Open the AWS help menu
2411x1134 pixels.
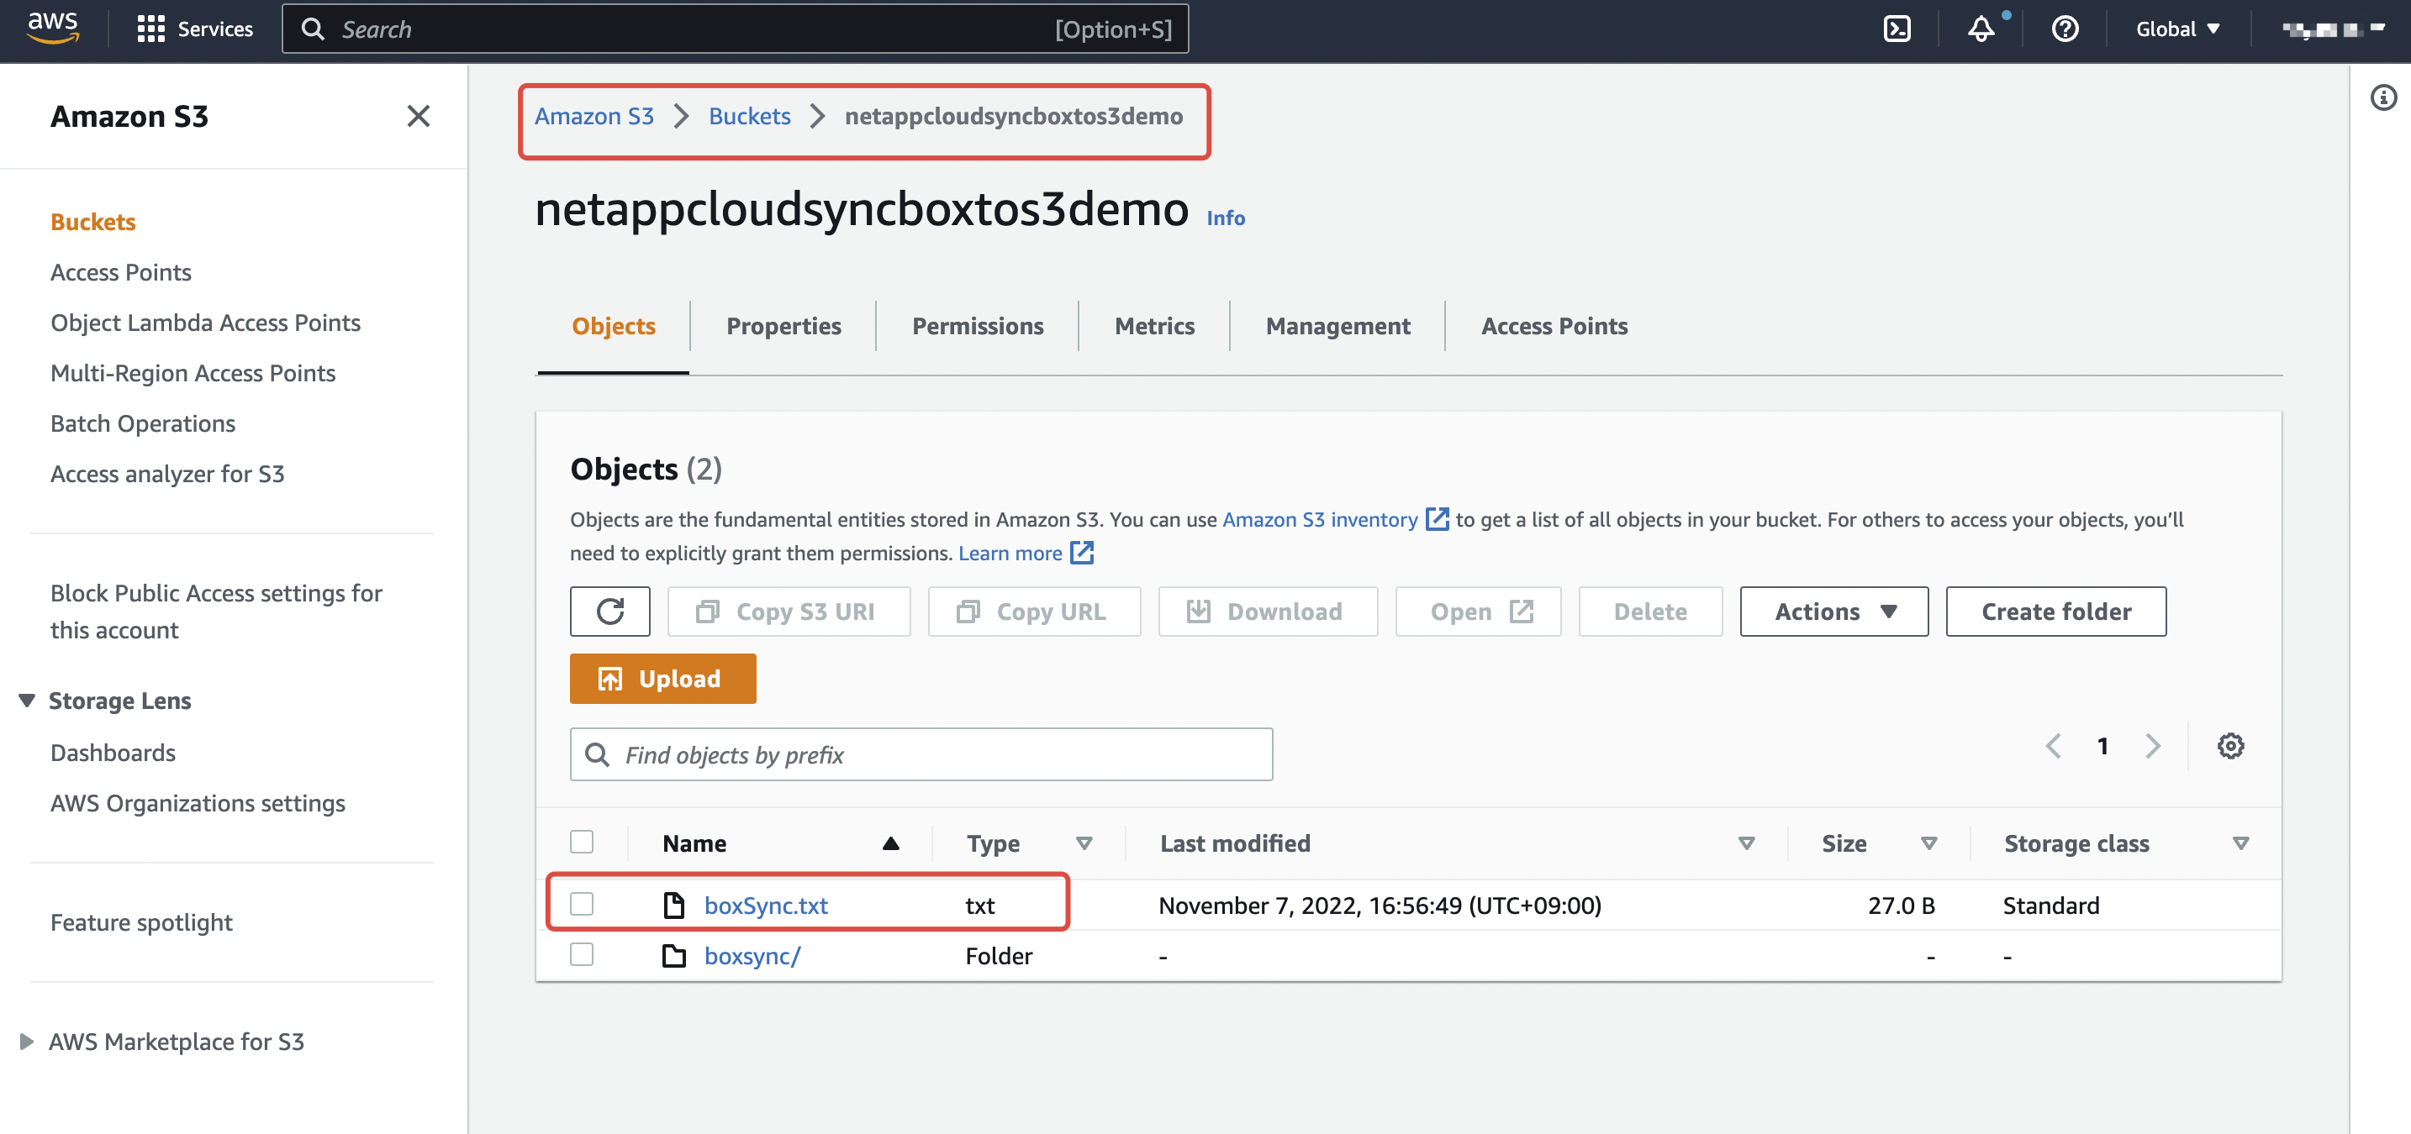tap(2065, 29)
